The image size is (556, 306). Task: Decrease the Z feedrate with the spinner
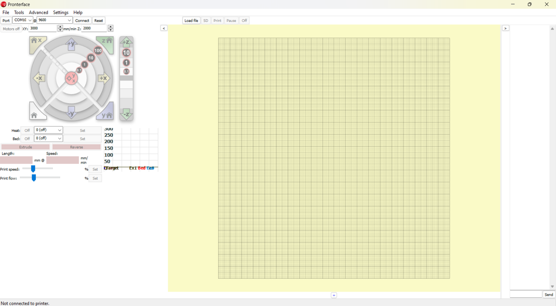pos(110,30)
